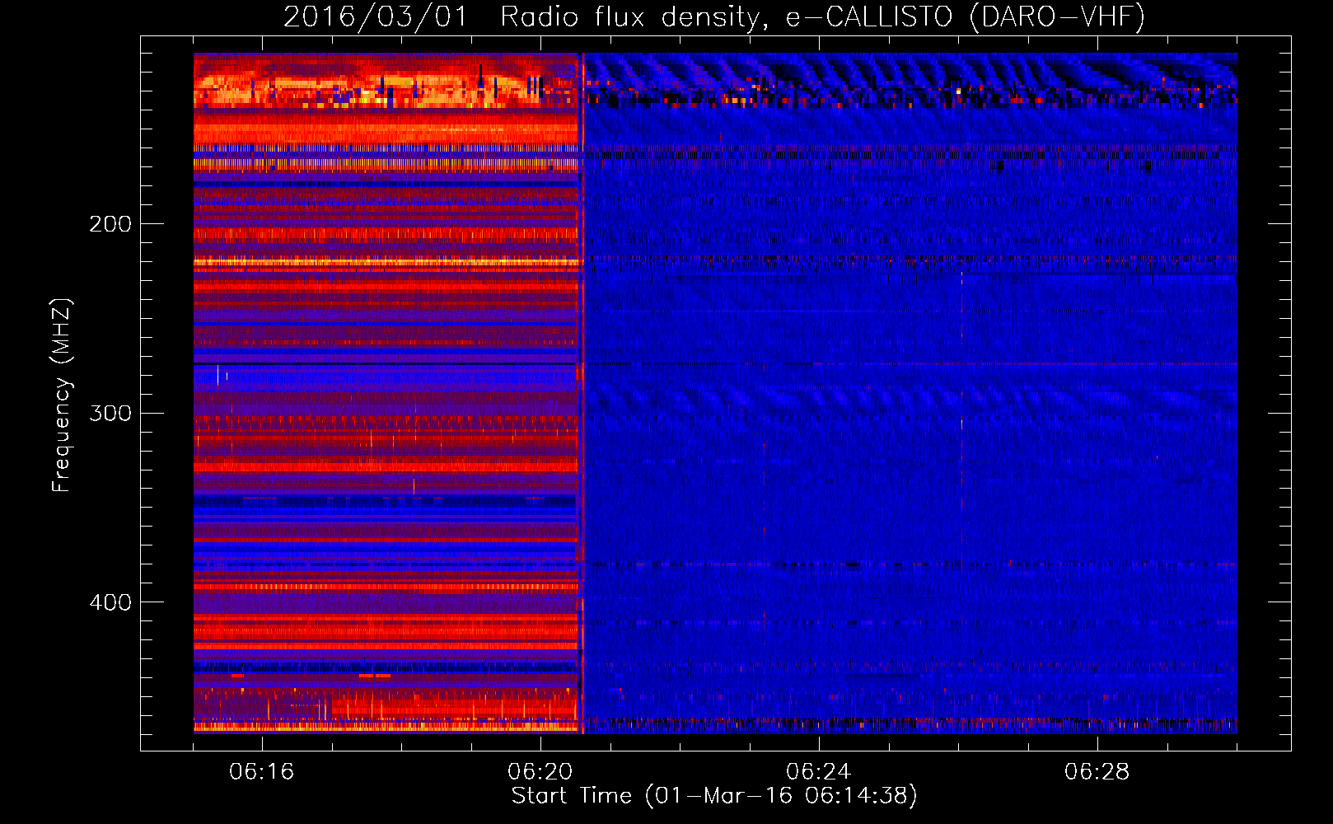Click the 300 MHz frequency tick label
Viewport: 1333px width, 824px height.
[x=110, y=413]
